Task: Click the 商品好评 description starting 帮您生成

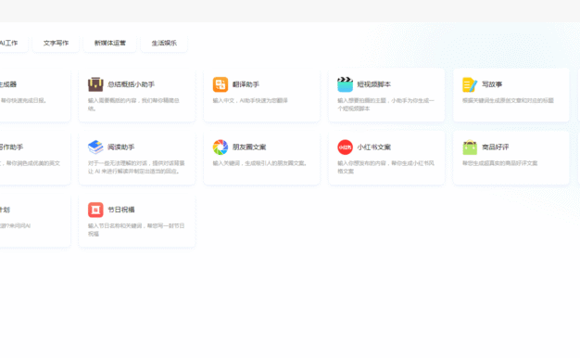Action: (499, 163)
